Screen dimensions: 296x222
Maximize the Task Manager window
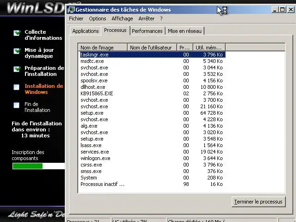click(x=283, y=10)
